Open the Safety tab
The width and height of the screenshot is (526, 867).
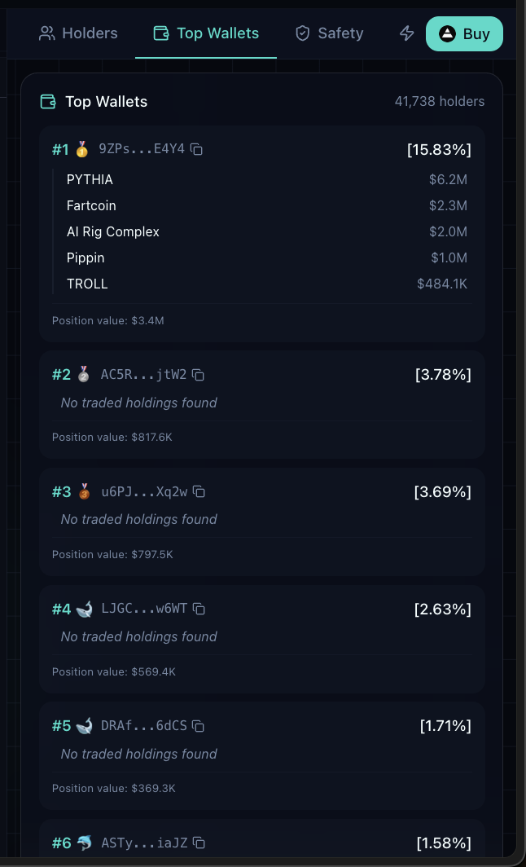pos(329,33)
